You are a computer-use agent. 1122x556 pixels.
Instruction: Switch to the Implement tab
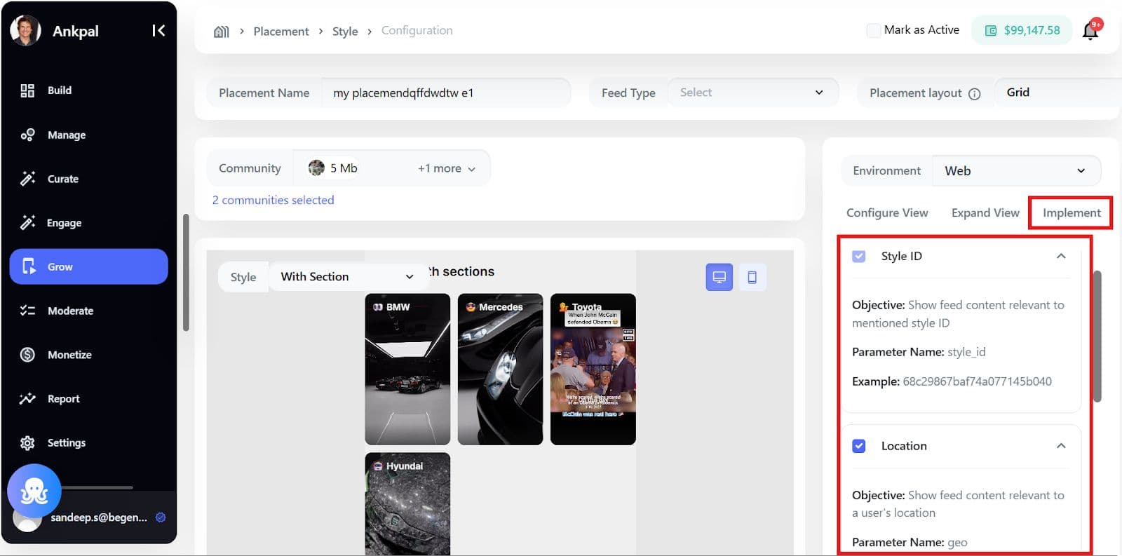click(x=1071, y=213)
